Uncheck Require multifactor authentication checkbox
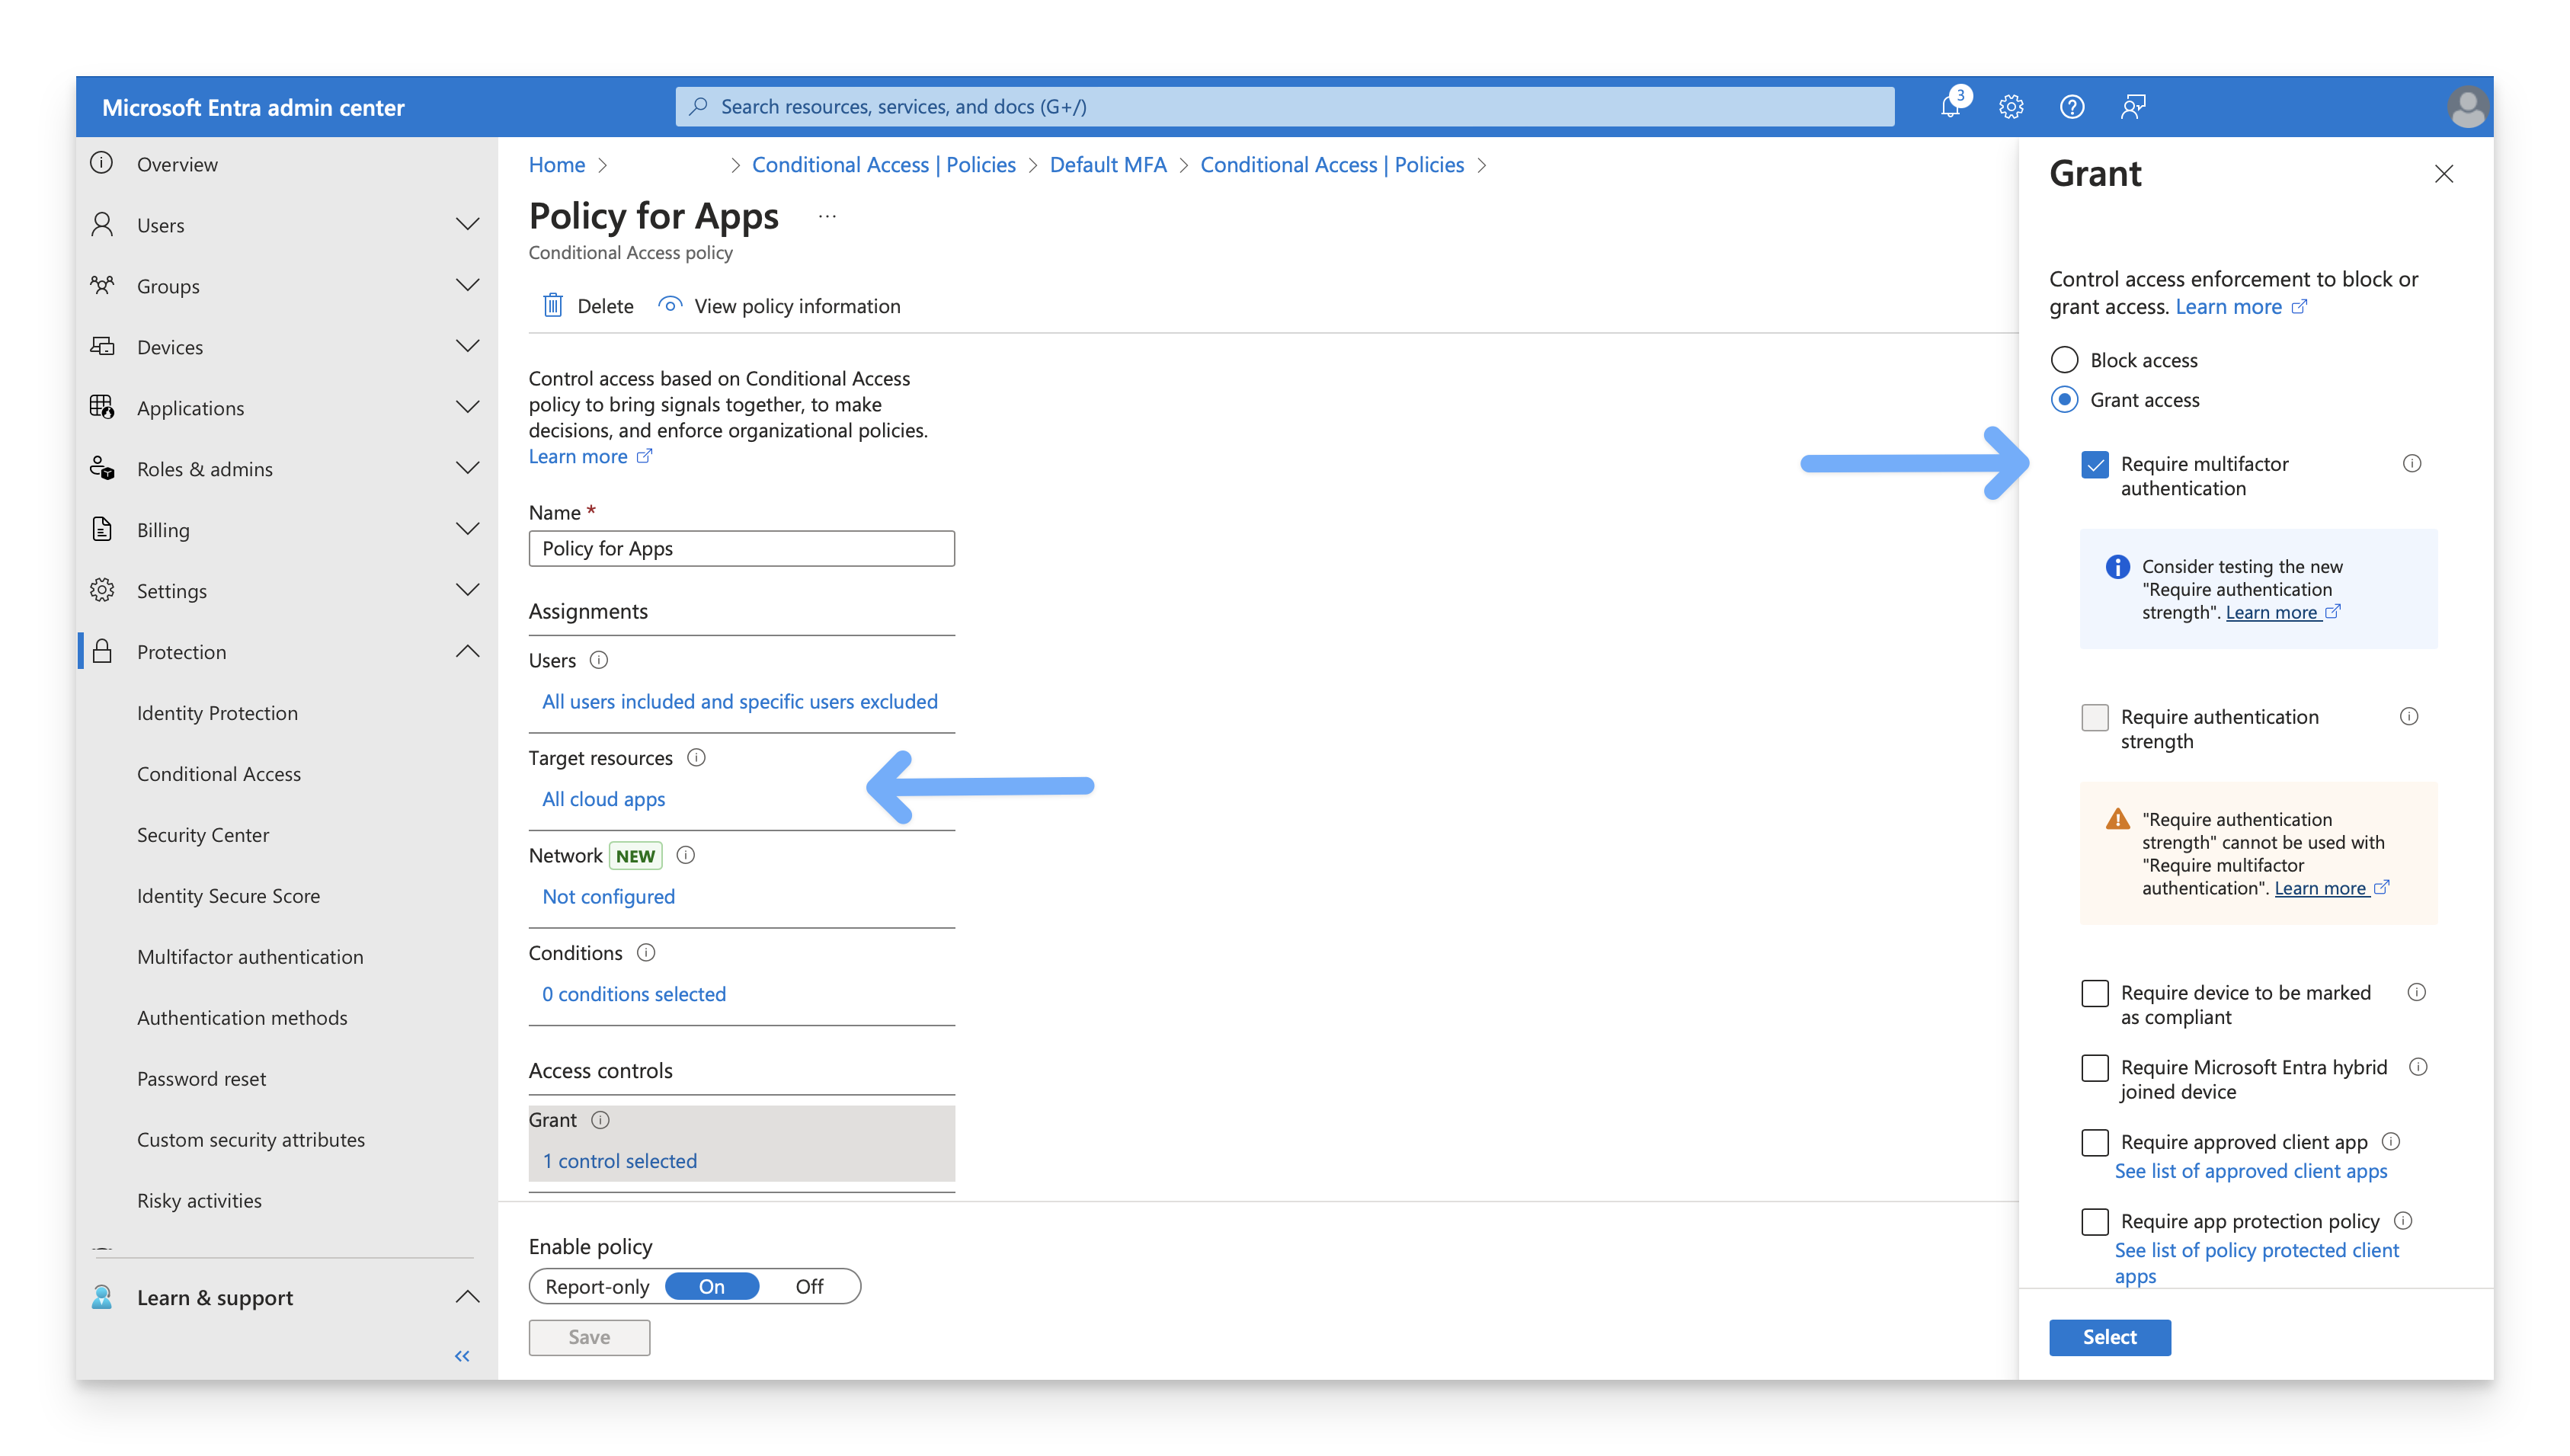This screenshot has width=2570, height=1456. (2095, 465)
